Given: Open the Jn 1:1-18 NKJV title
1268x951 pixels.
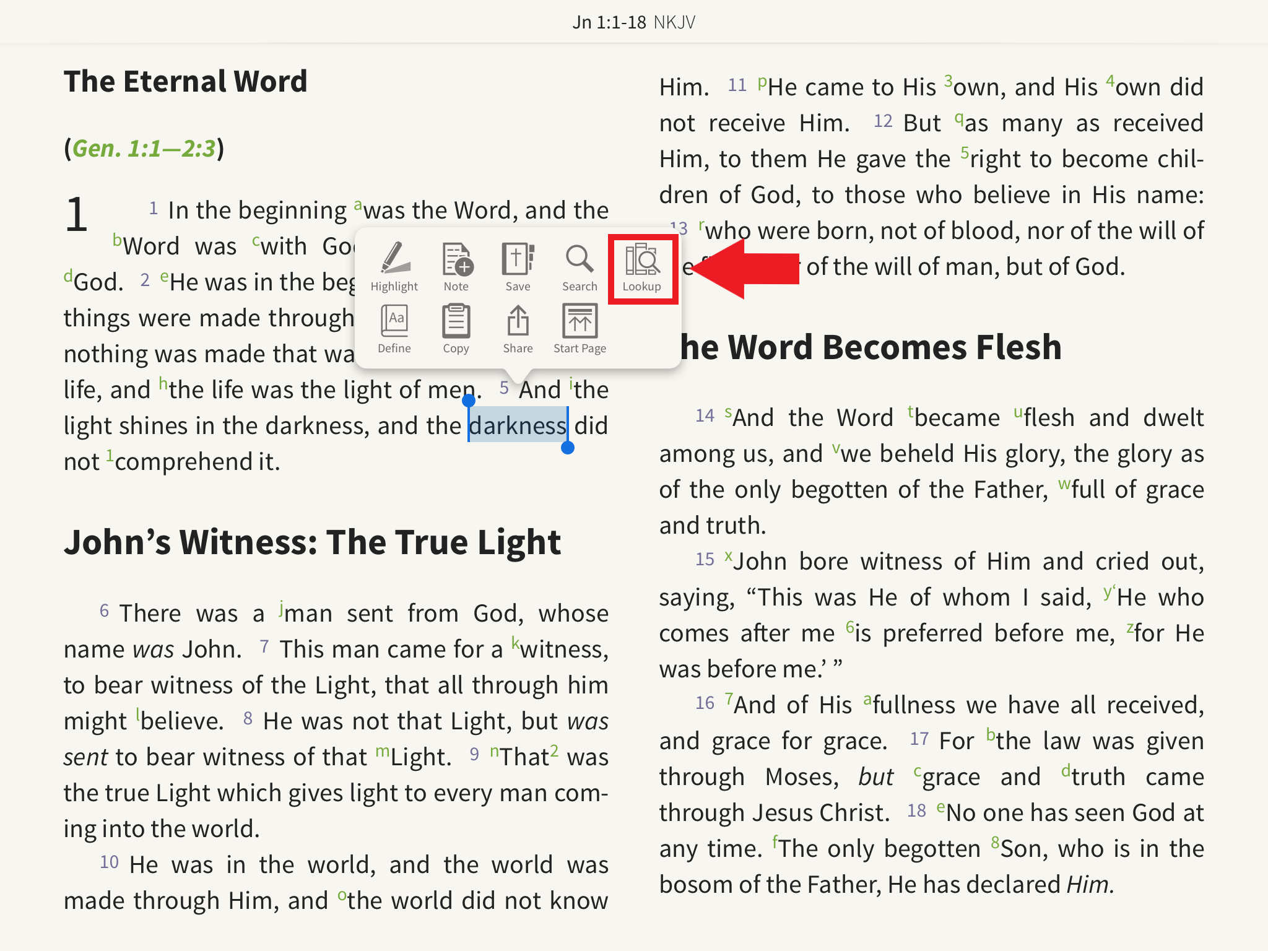Looking at the screenshot, I should 634,22.
